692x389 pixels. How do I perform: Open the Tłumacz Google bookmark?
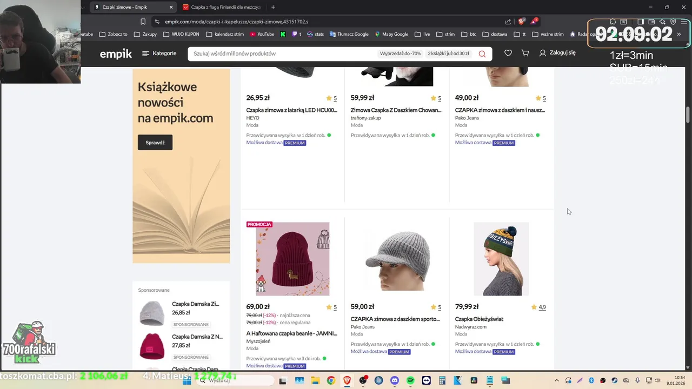[349, 34]
